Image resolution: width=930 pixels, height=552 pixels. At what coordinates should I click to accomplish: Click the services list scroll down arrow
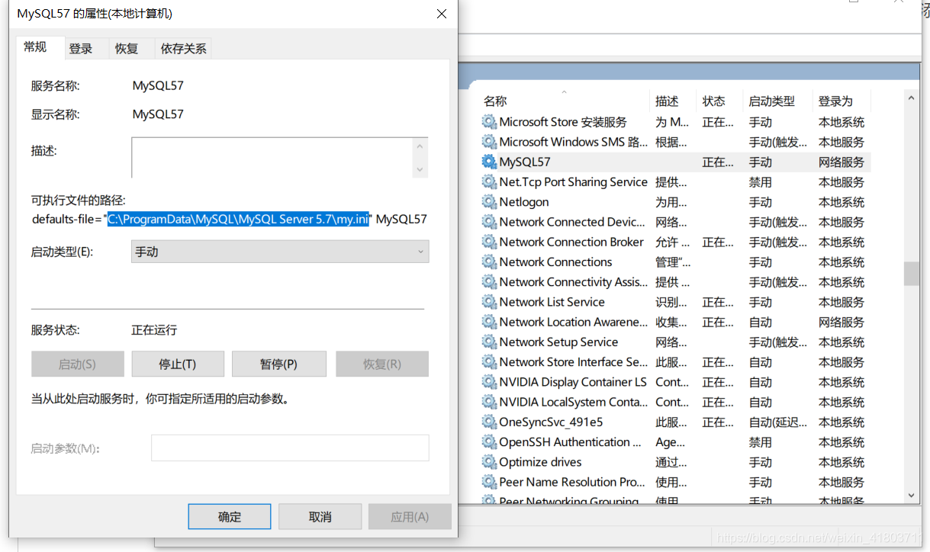coord(911,495)
